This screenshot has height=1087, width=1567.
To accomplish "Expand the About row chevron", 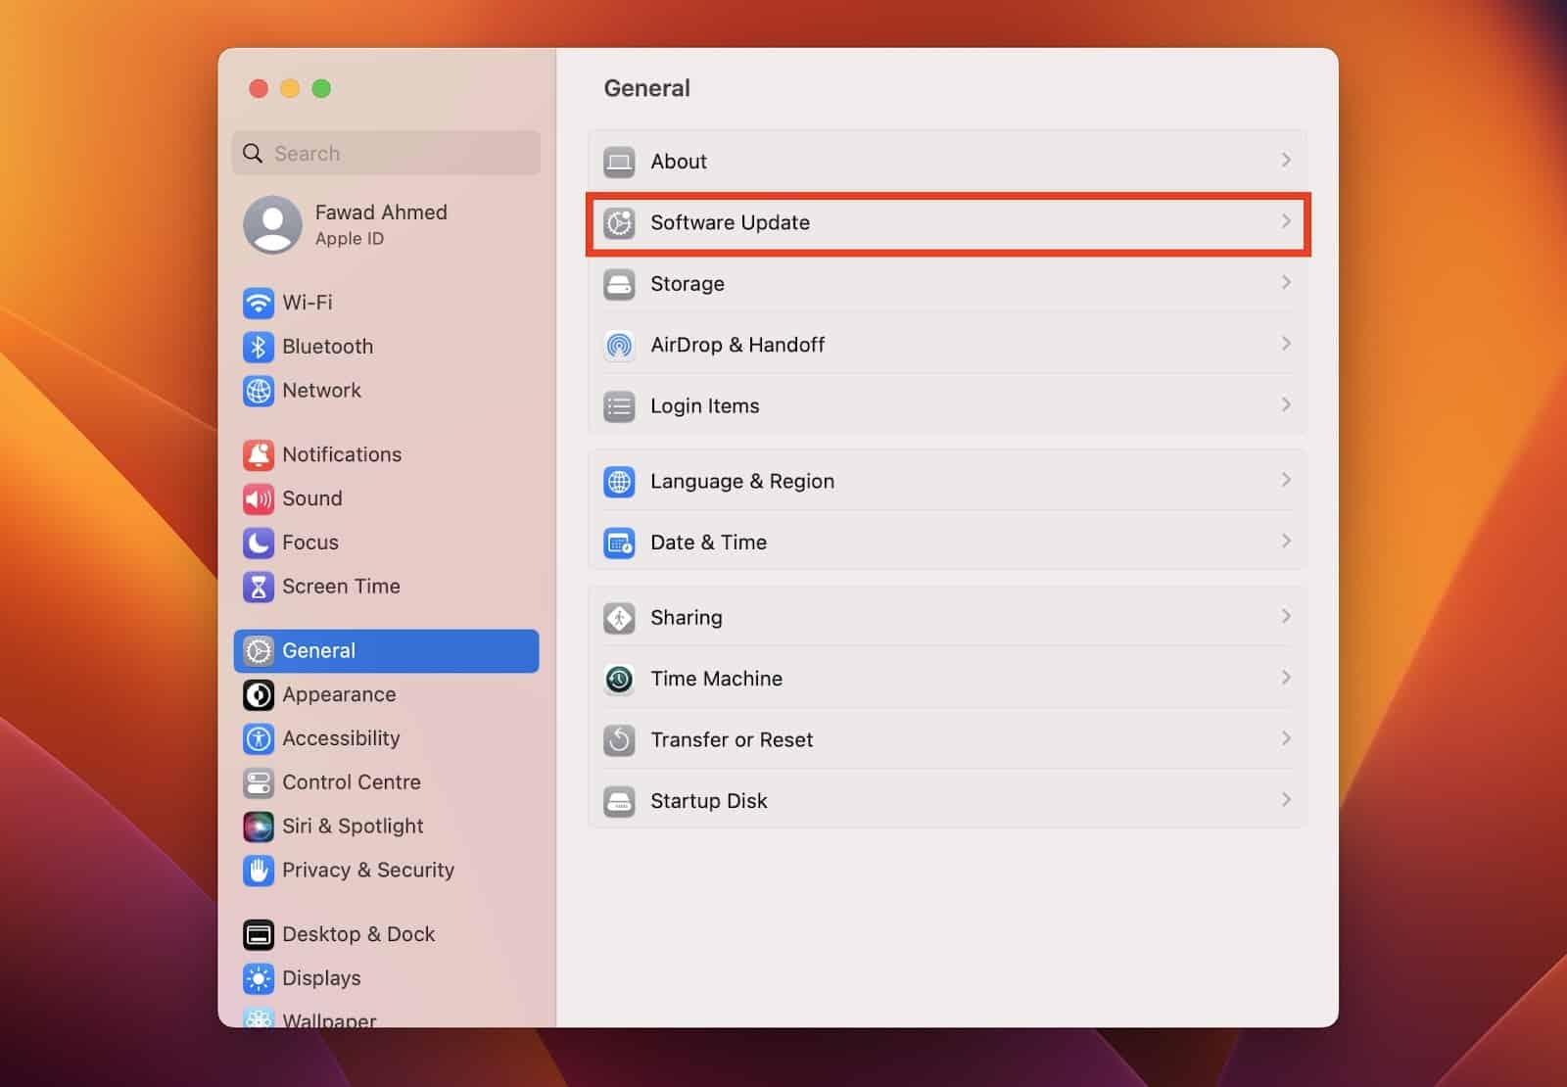I will click(1286, 160).
